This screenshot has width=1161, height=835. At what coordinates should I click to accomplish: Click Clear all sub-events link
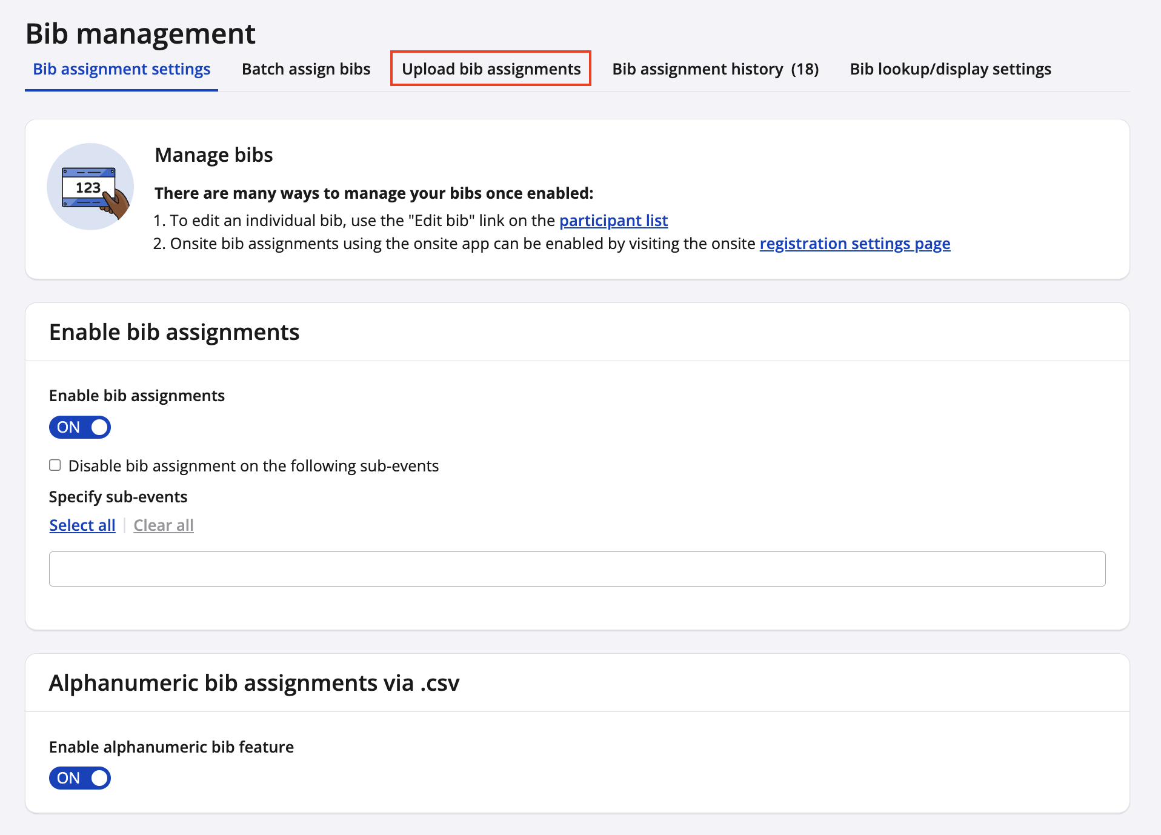[x=164, y=525]
